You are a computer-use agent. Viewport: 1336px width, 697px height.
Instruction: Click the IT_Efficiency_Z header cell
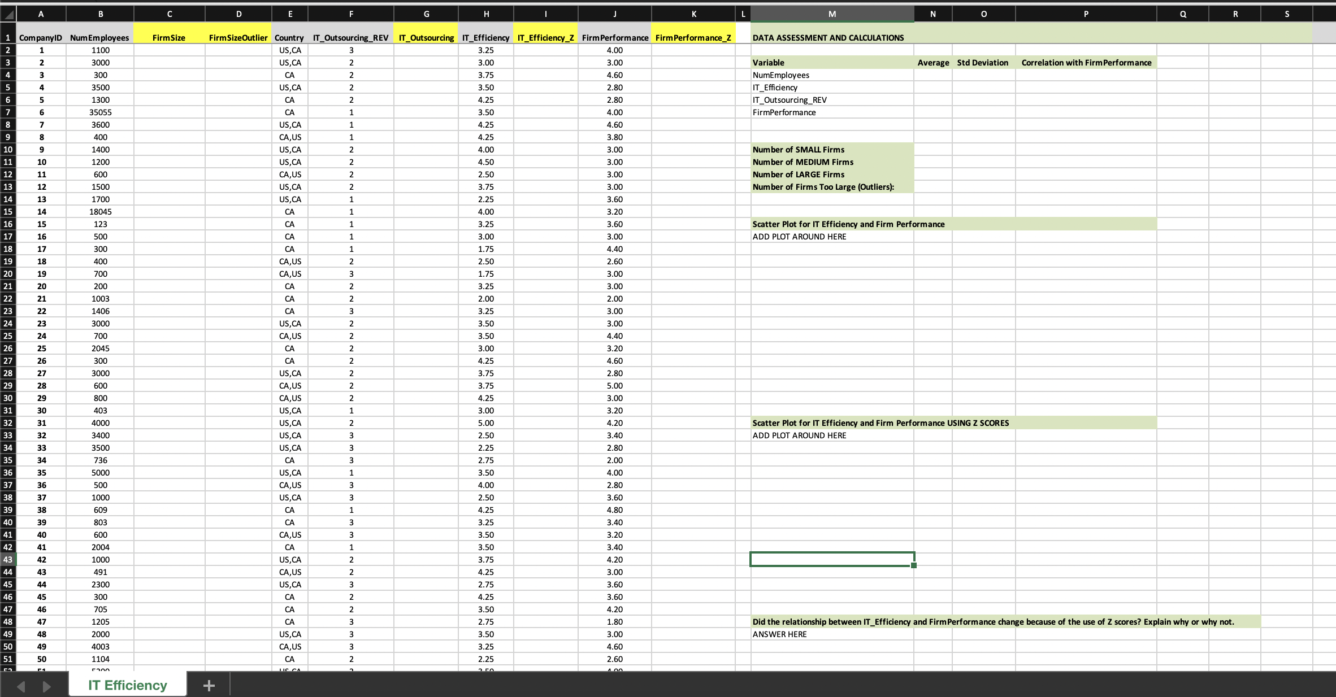point(545,37)
